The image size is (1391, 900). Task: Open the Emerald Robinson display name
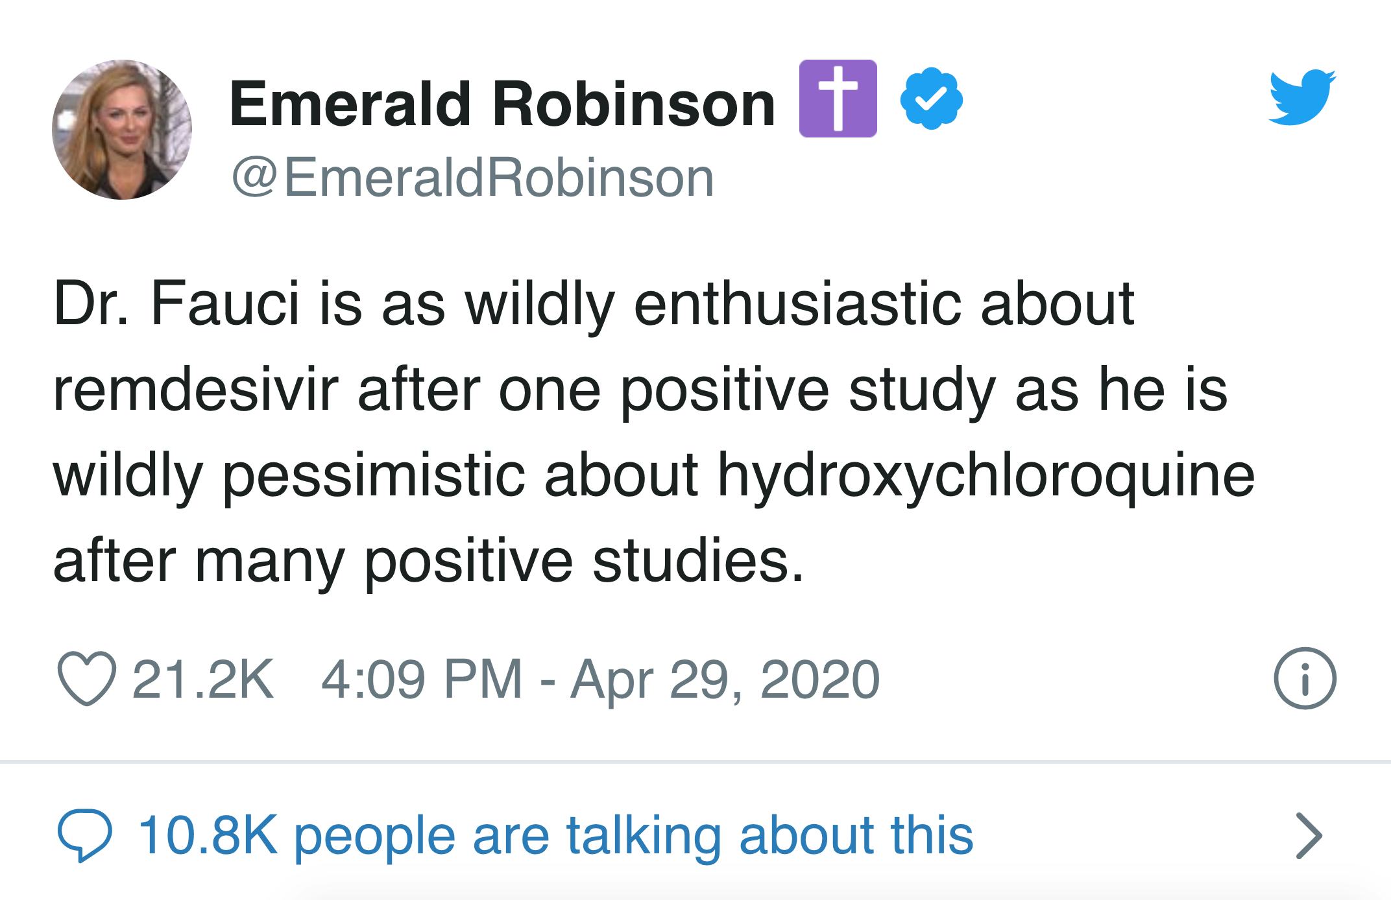pos(503,104)
